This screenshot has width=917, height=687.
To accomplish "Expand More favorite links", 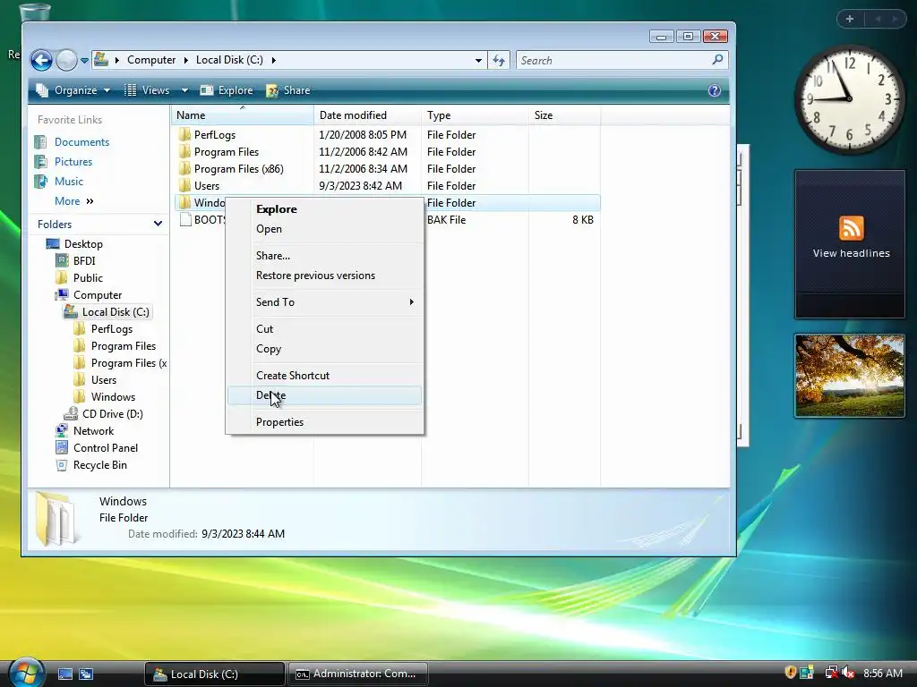I will [x=73, y=201].
